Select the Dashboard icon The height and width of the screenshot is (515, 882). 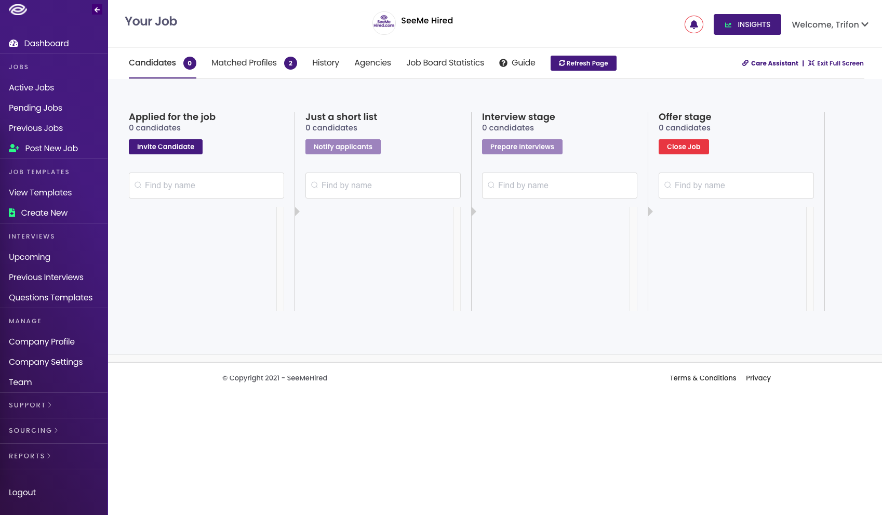click(13, 43)
